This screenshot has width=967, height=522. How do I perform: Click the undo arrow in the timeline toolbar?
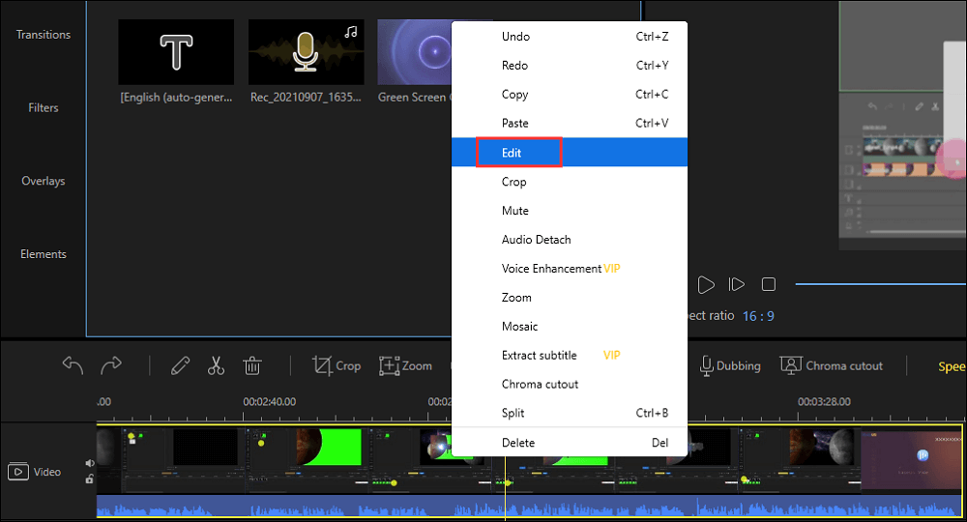pos(73,365)
